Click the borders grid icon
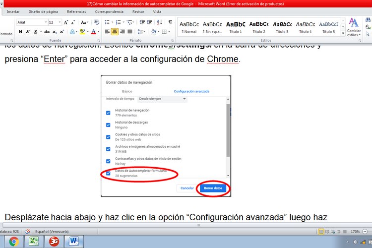 164,32
